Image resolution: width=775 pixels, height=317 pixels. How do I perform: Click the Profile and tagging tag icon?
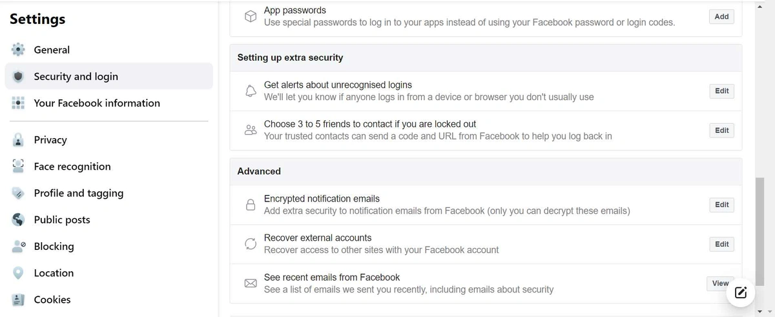[19, 193]
